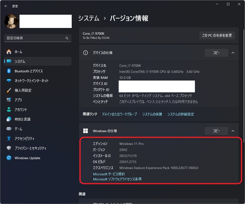
Task: Open ドメインまたはワークグループ link
Action: coord(119,114)
